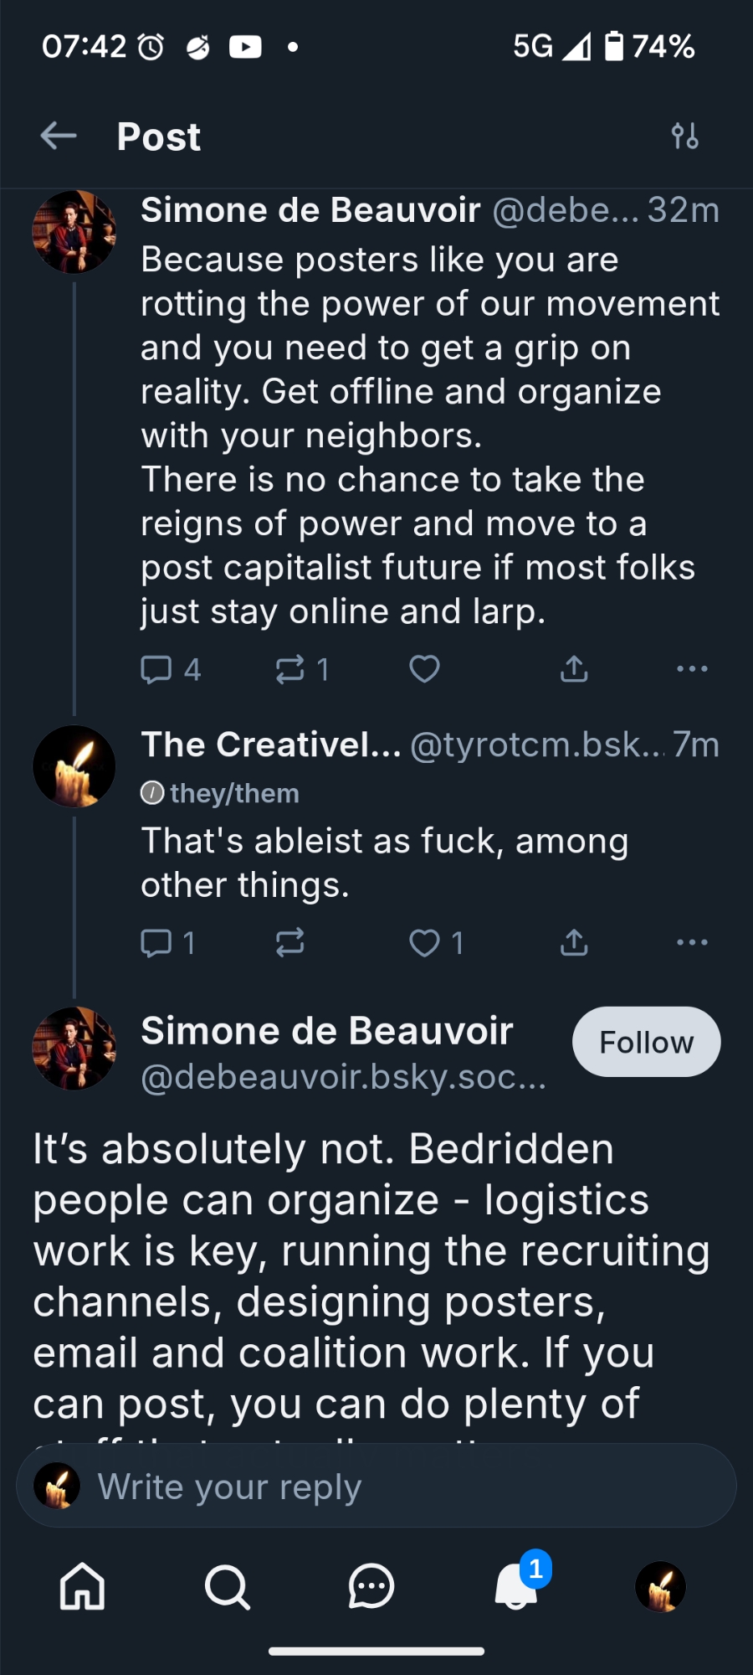Screen dimensions: 753x1675
Task: Follow Simone de Beauvoir
Action: click(x=646, y=1042)
